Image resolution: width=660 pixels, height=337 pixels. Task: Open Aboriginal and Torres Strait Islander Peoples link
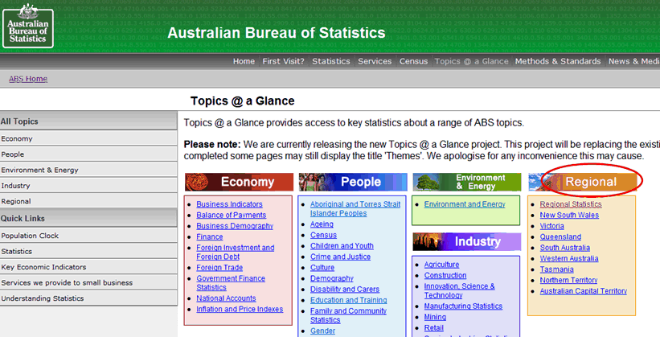tap(355, 209)
